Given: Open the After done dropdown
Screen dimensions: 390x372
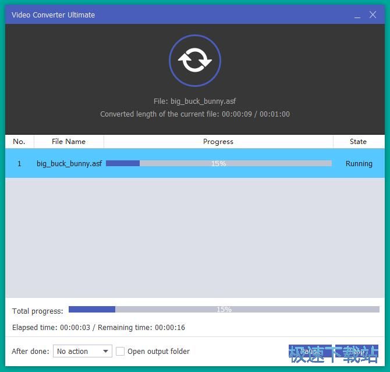Looking at the screenshot, I should coord(83,351).
